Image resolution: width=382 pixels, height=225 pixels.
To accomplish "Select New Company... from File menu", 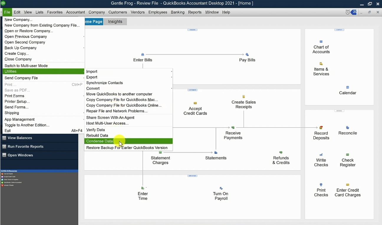I will click(x=44, y=20).
